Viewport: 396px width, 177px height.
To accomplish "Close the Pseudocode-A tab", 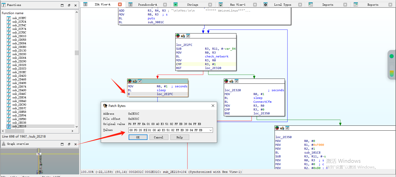I will coord(165,5).
